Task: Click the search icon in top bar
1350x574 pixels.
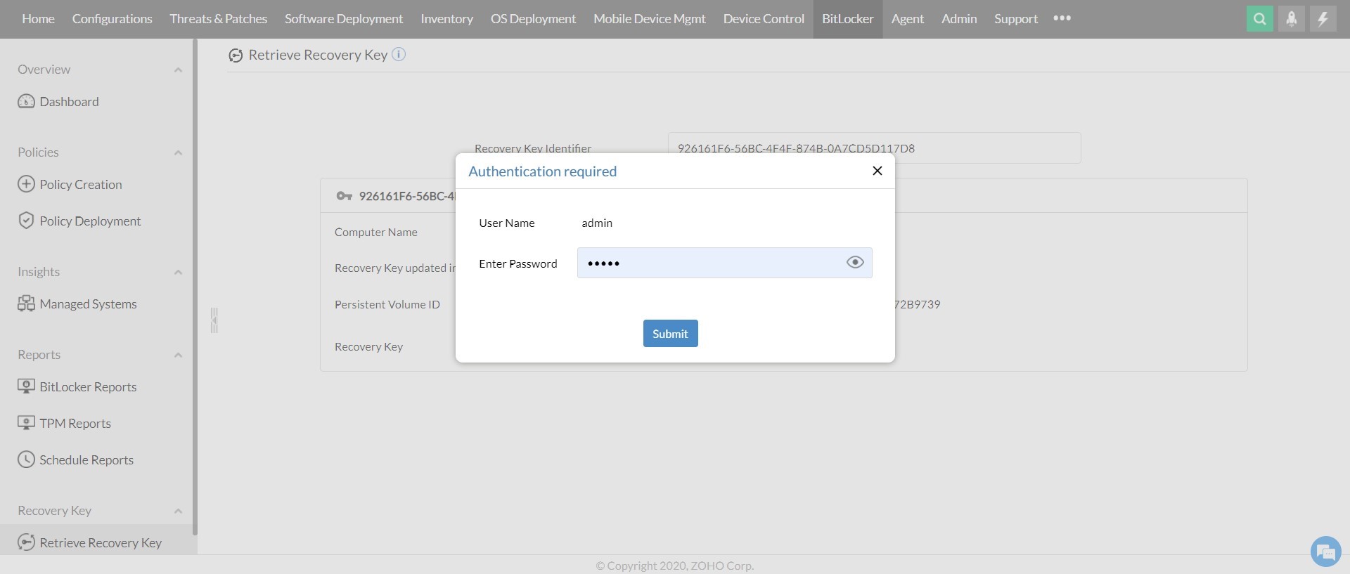Action: 1259,19
